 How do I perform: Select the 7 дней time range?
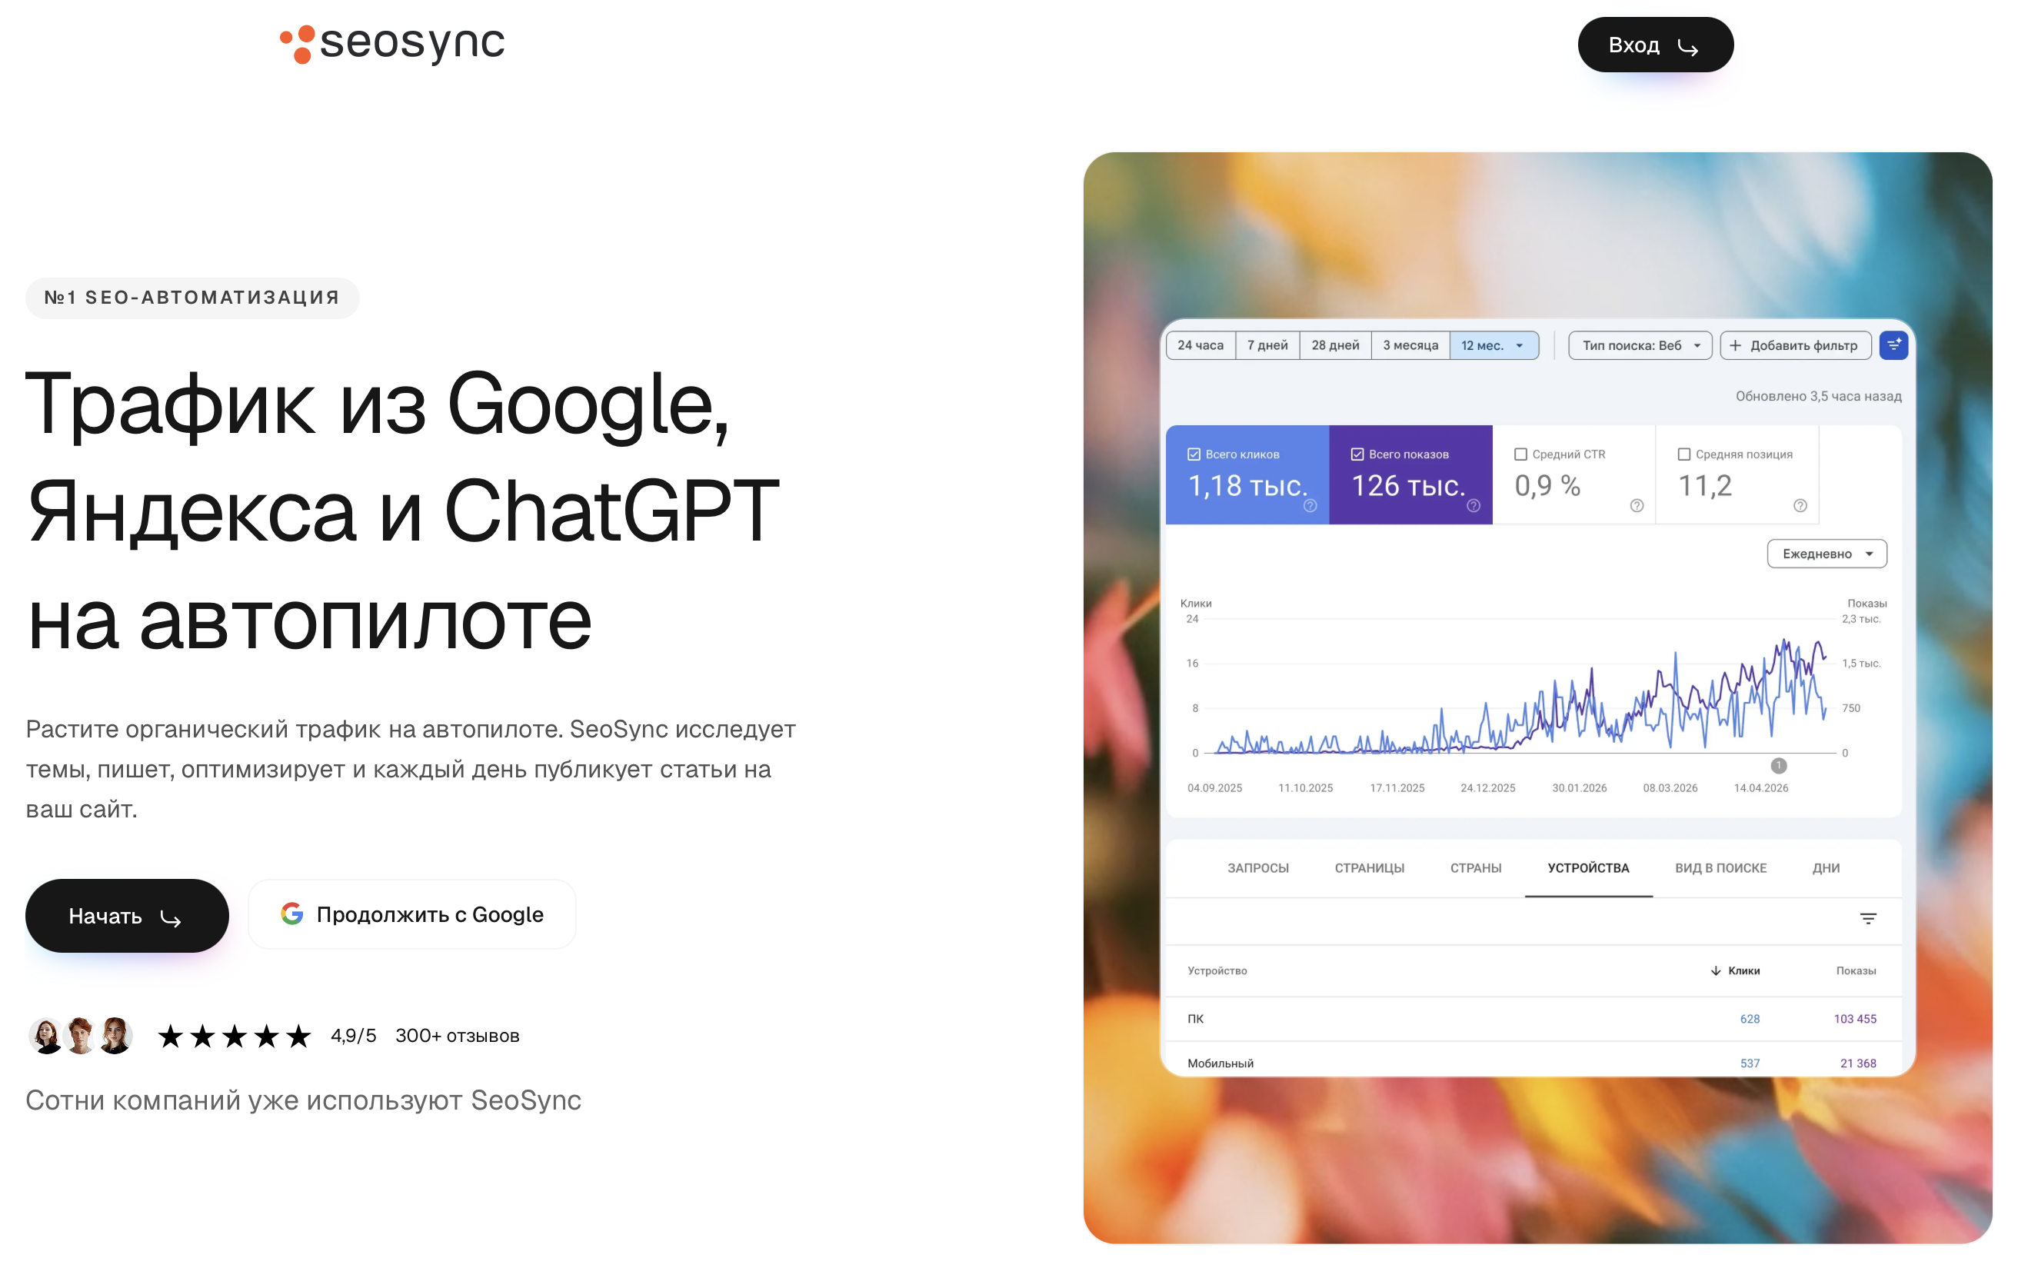click(x=1267, y=345)
